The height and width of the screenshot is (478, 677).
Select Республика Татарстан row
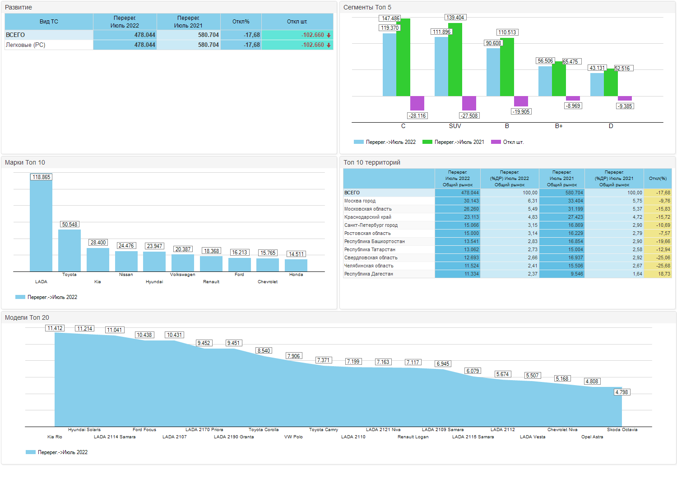[508, 249]
